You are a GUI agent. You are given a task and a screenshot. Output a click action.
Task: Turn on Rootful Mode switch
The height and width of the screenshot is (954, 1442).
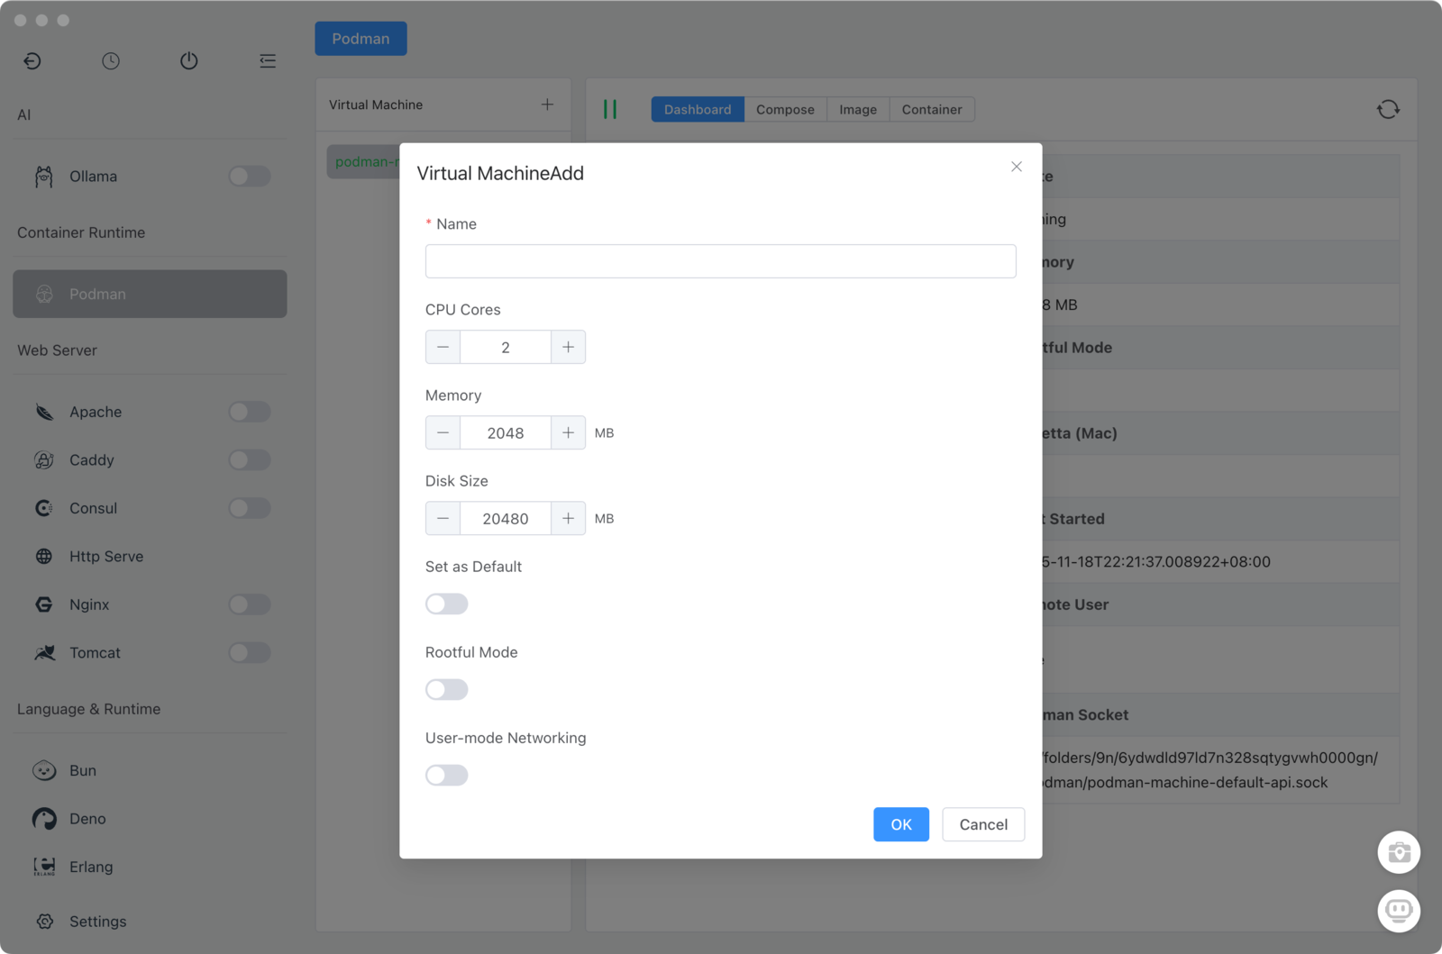click(x=447, y=689)
